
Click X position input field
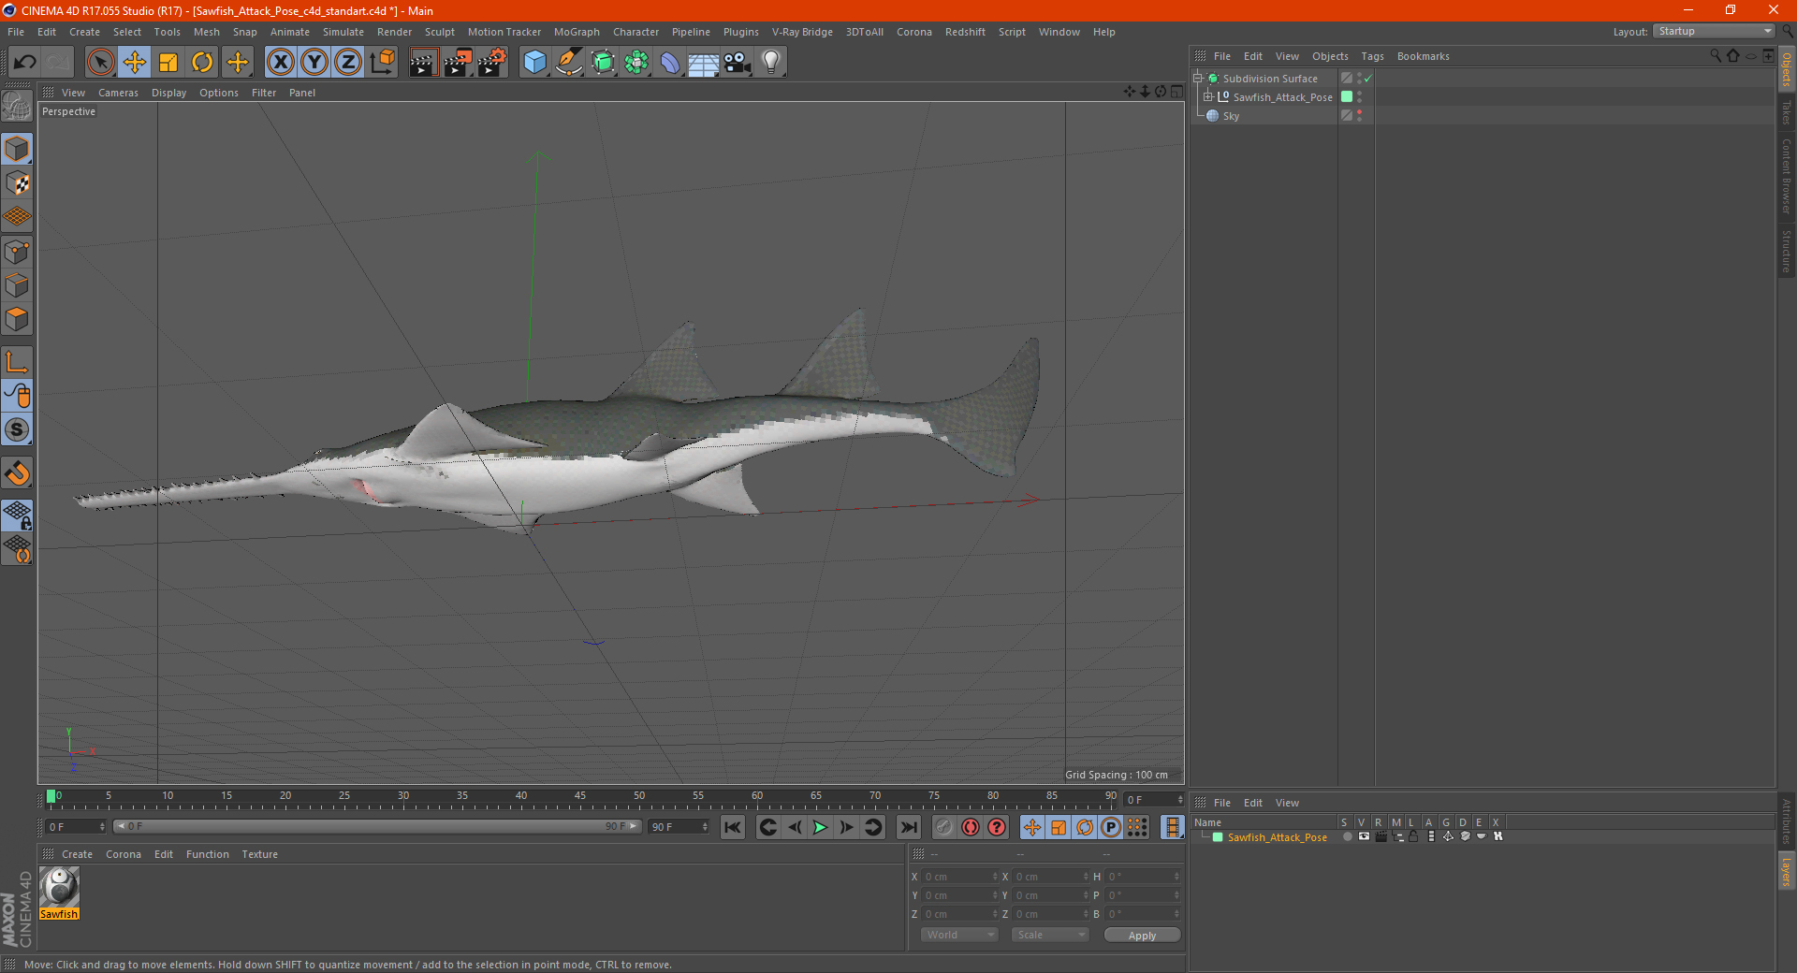pos(961,877)
